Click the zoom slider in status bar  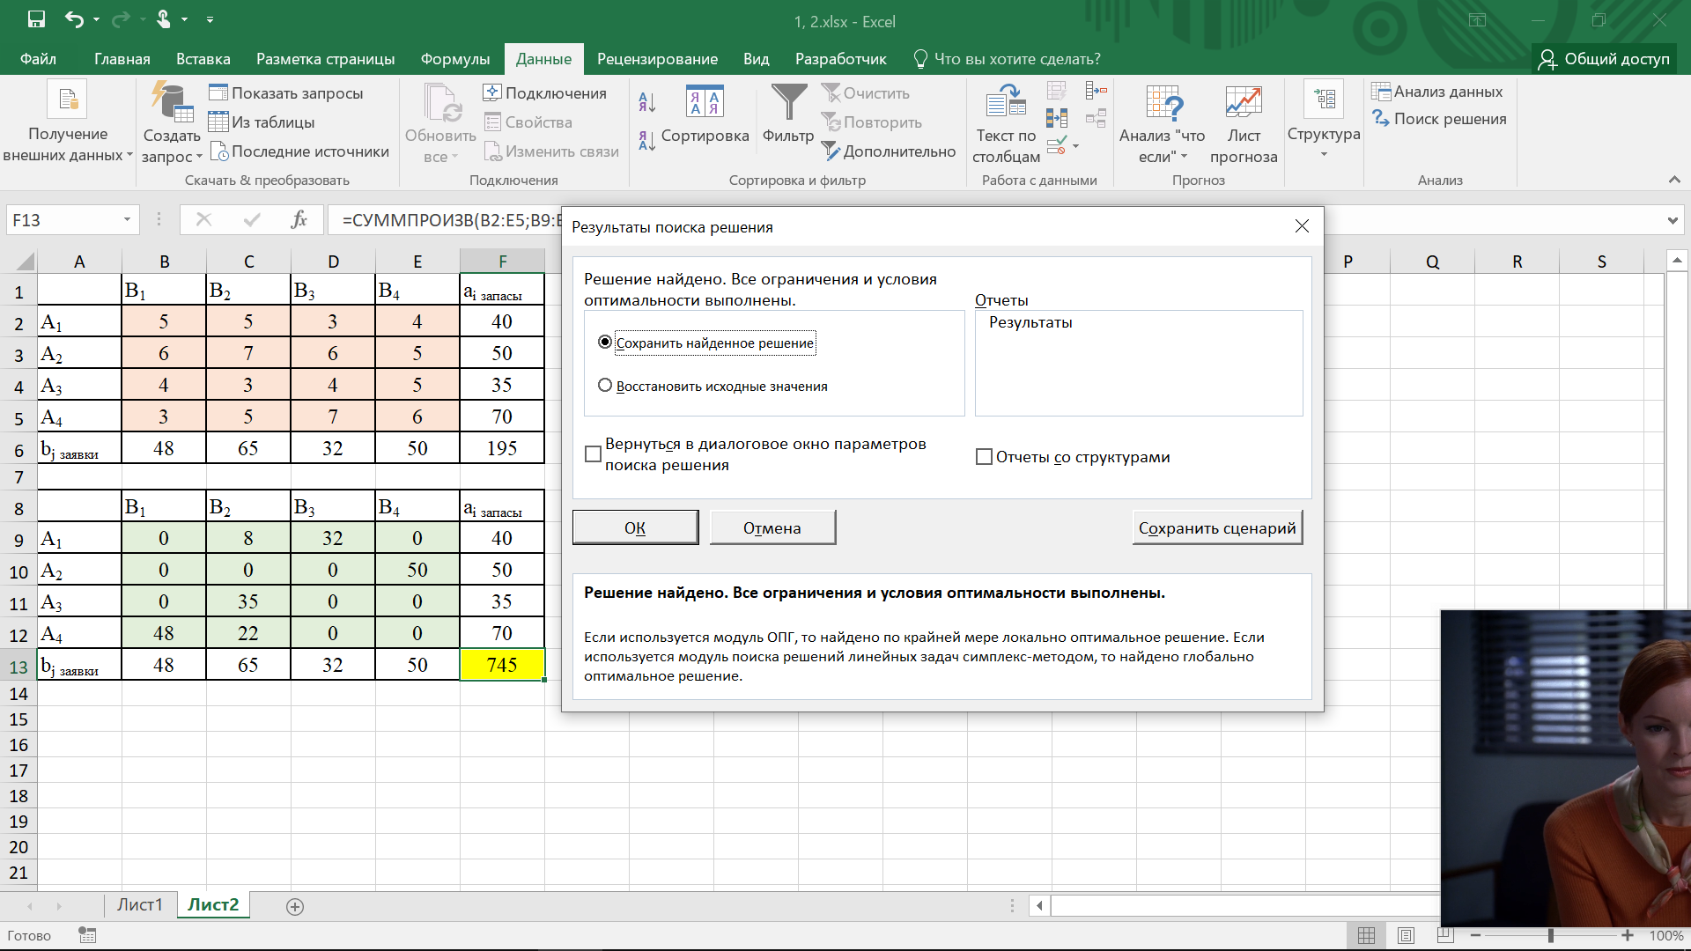1550,935
